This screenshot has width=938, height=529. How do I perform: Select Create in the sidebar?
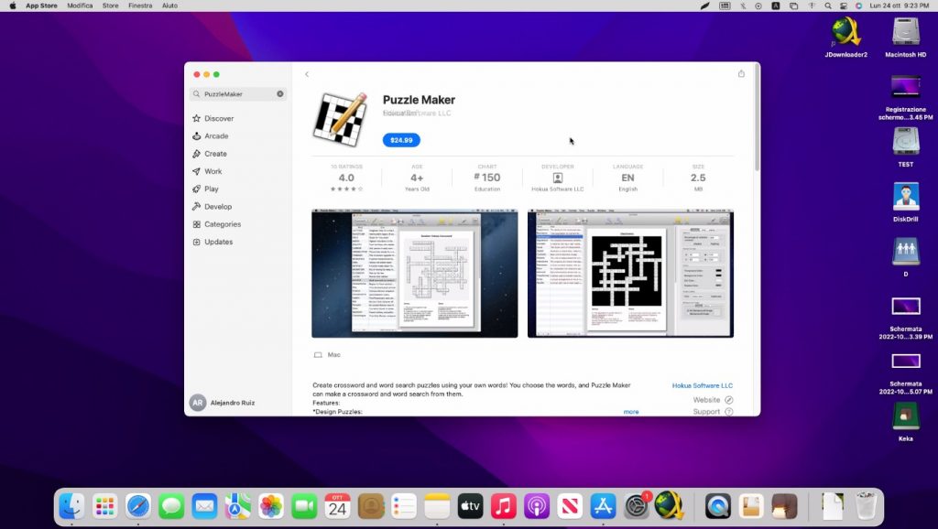[x=215, y=154]
